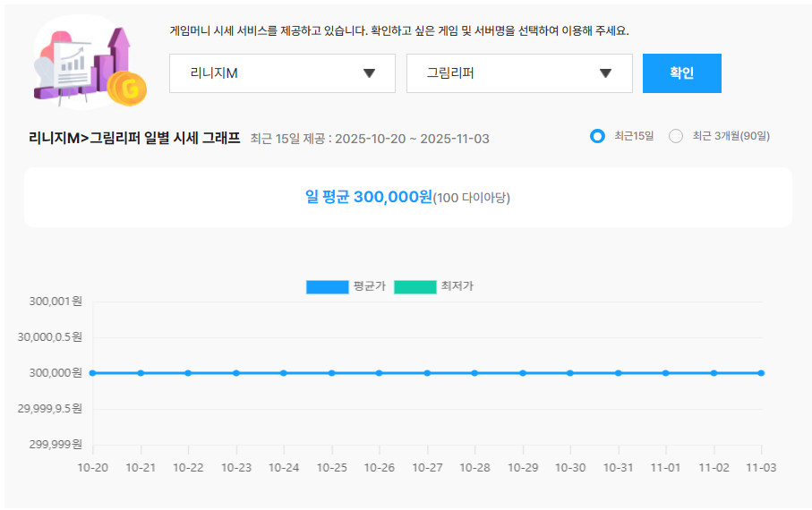Click the data point for 10-23
Viewport: 812px width, 510px height.
tap(236, 373)
